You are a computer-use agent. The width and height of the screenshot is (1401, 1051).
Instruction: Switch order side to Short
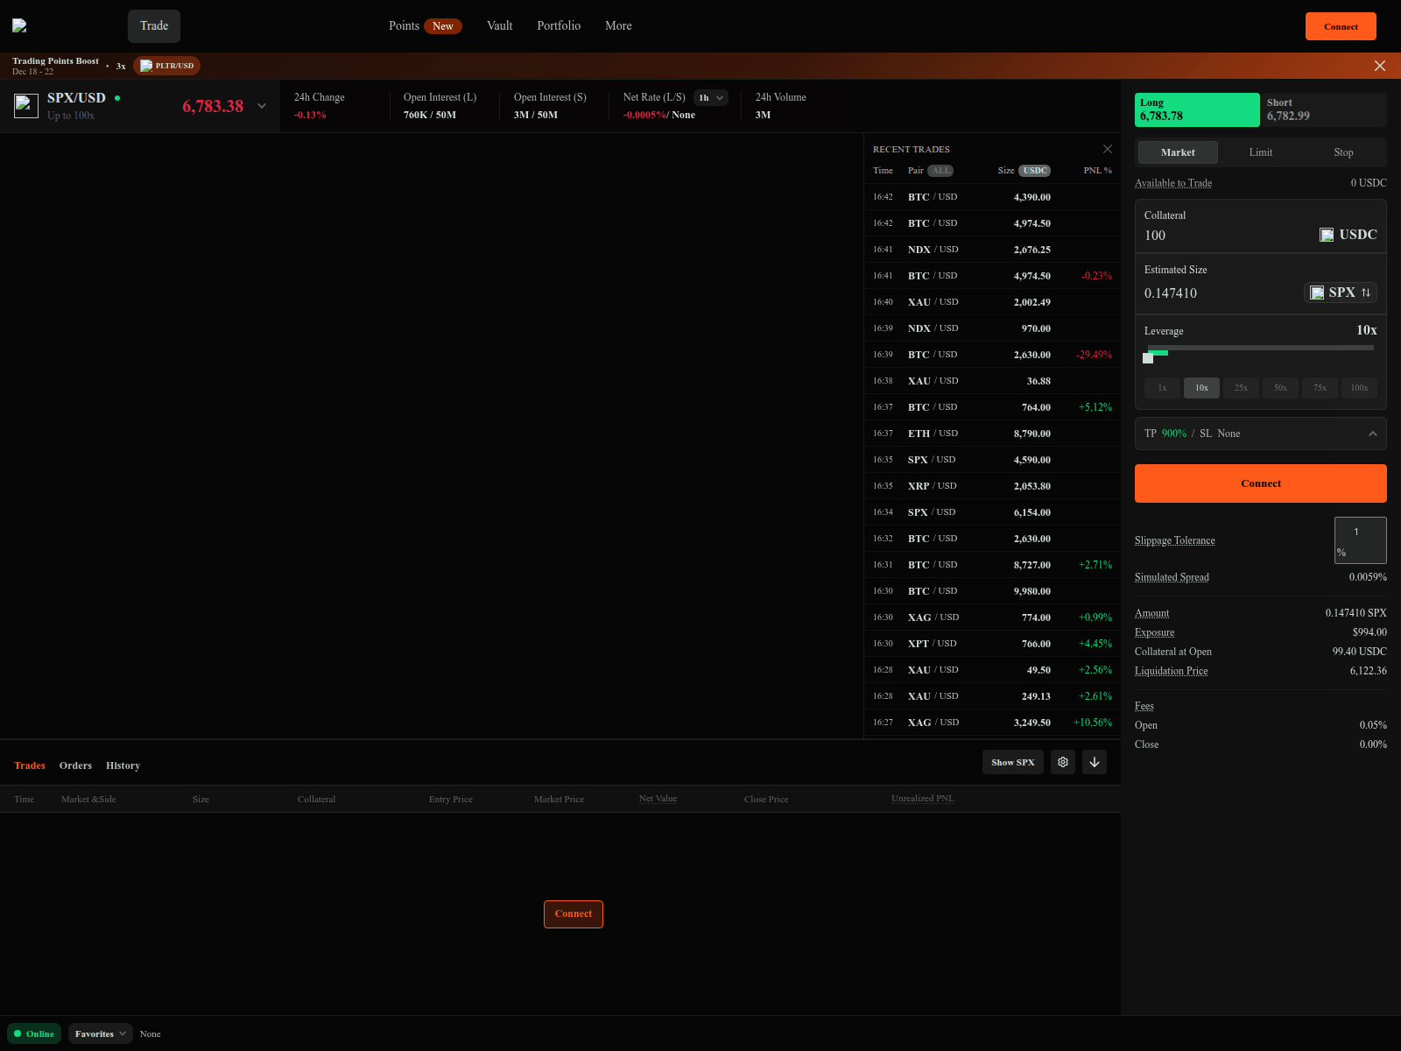point(1322,109)
